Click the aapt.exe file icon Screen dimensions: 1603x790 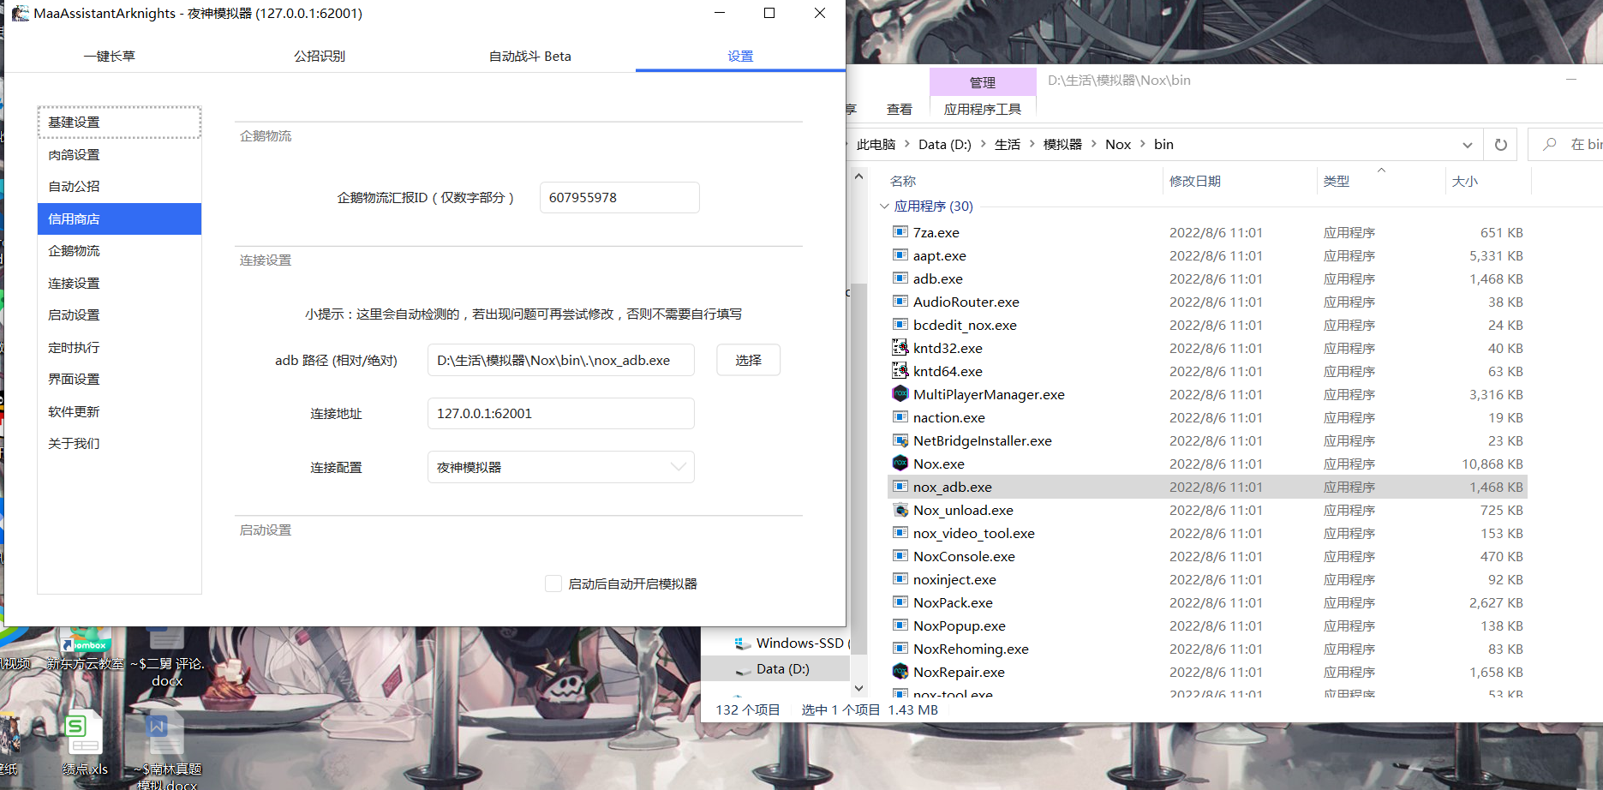click(900, 255)
